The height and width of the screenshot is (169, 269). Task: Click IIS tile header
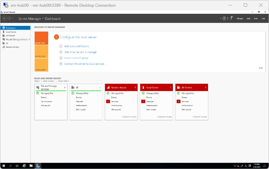[86, 87]
